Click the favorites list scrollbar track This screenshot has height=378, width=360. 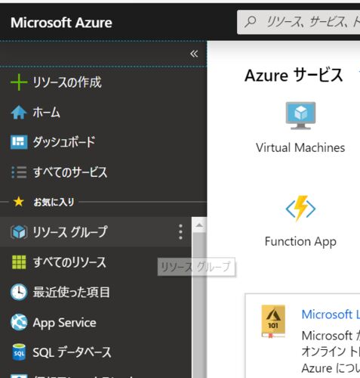(x=199, y=305)
